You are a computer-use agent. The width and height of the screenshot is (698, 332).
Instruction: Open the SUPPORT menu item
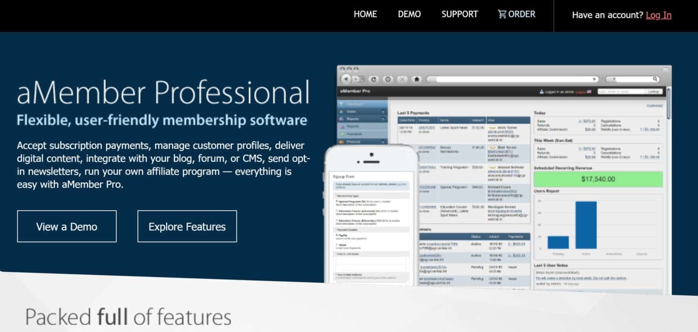460,14
